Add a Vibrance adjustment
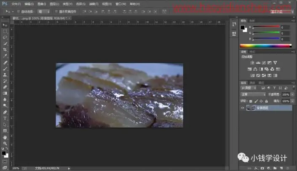This screenshot has width=297, height=171. click(x=275, y=62)
